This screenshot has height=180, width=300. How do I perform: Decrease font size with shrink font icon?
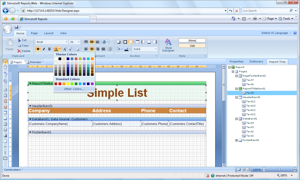[x=70, y=49]
